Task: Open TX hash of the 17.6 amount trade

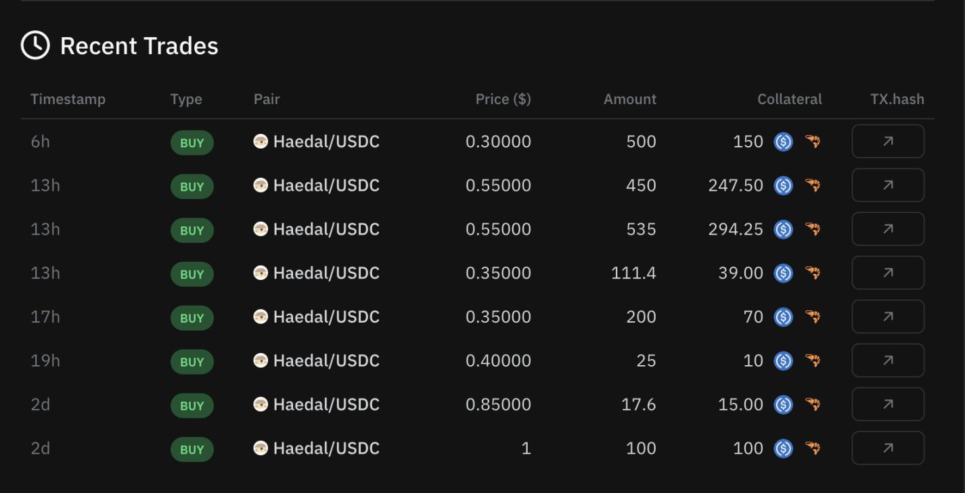Action: point(887,404)
